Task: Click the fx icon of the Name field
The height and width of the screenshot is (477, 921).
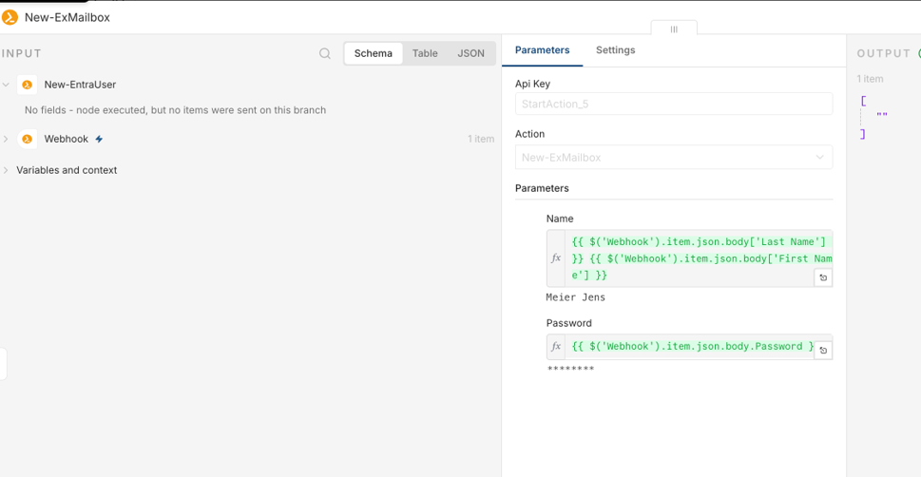Action: [x=556, y=258]
